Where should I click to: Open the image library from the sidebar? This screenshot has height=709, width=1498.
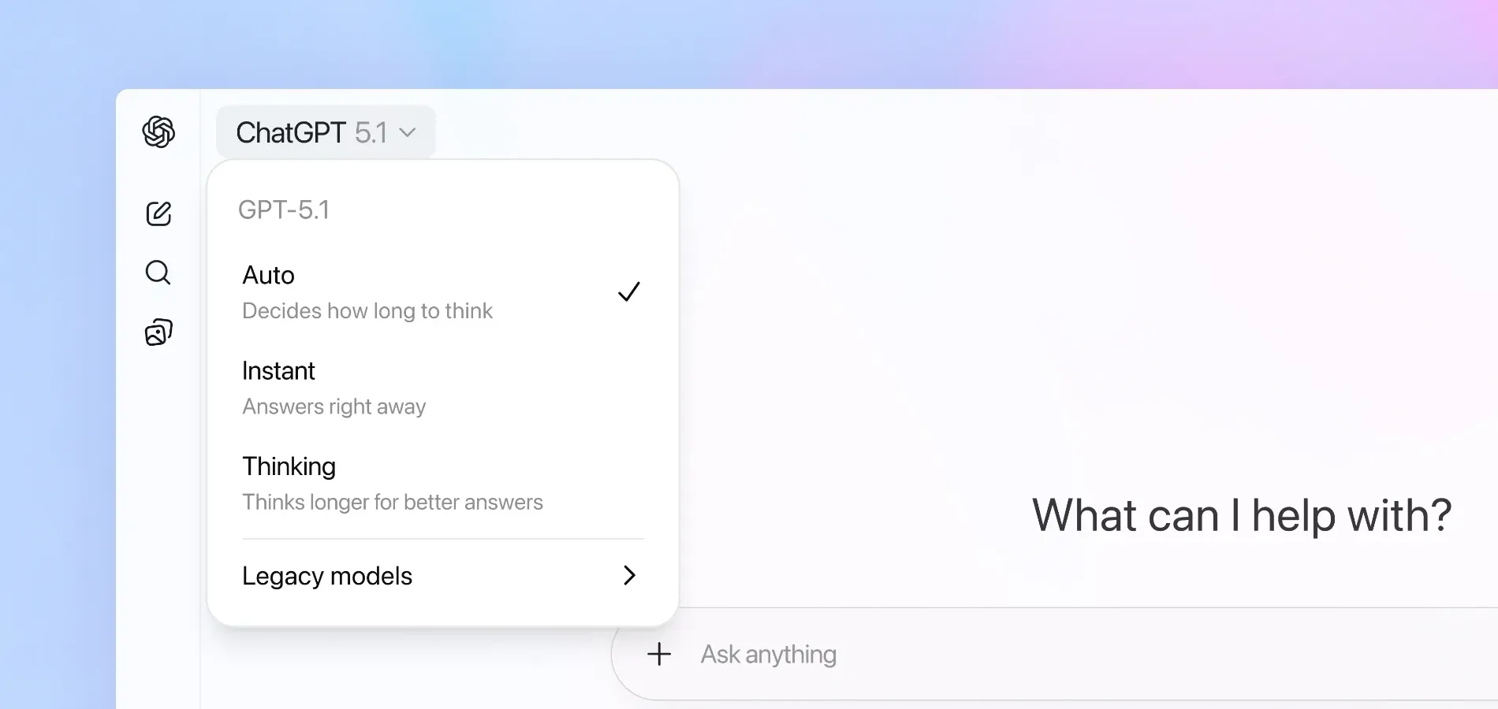[158, 332]
